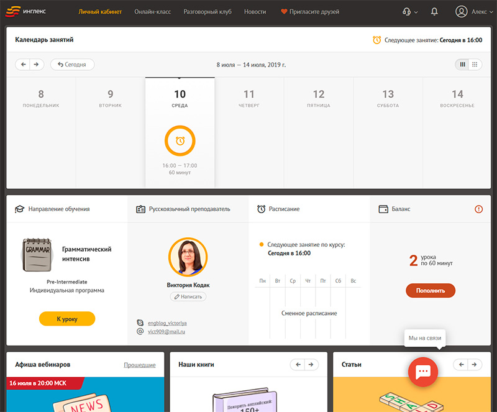Image resolution: width=497 pixels, height=412 pixels.
Task: Open Онлайн-класс menu item
Action: pos(152,12)
